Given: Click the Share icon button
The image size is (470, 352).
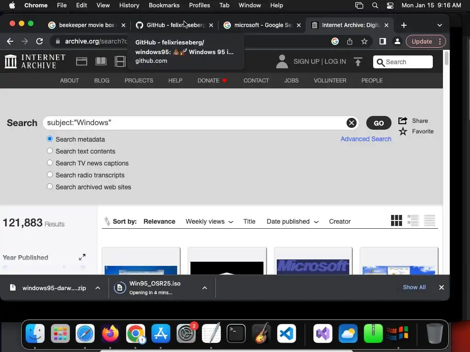Looking at the screenshot, I should (403, 121).
